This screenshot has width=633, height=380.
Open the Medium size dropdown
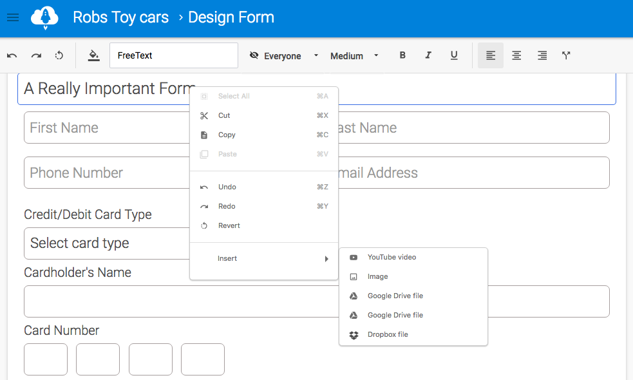354,56
